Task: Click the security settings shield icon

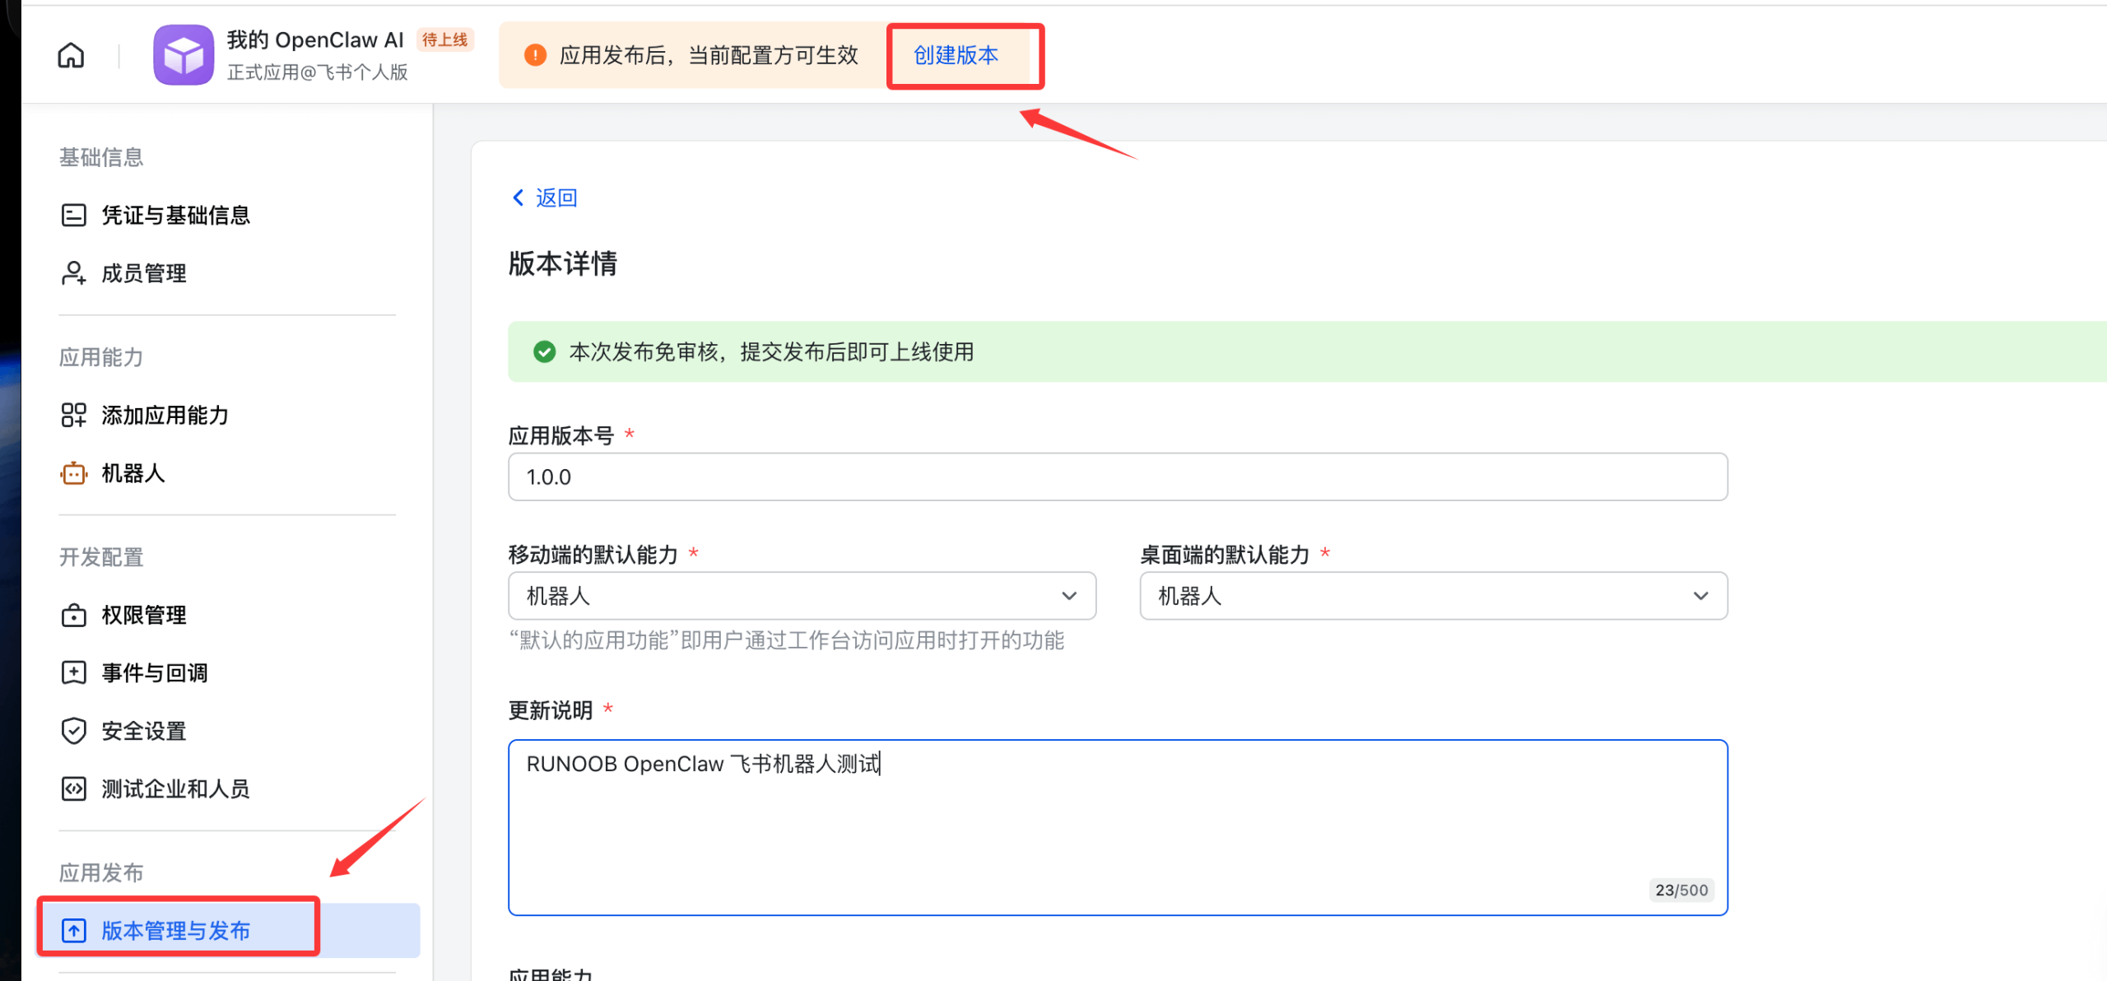Action: (73, 731)
